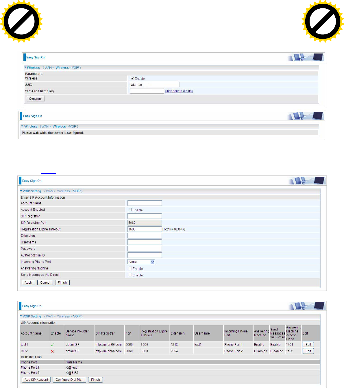Click the access code '*#02'
Screen dimensions: 344x388
290,351
